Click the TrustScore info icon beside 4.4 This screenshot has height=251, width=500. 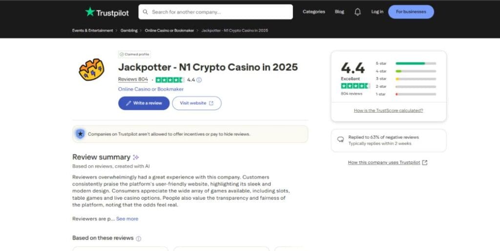[199, 80]
